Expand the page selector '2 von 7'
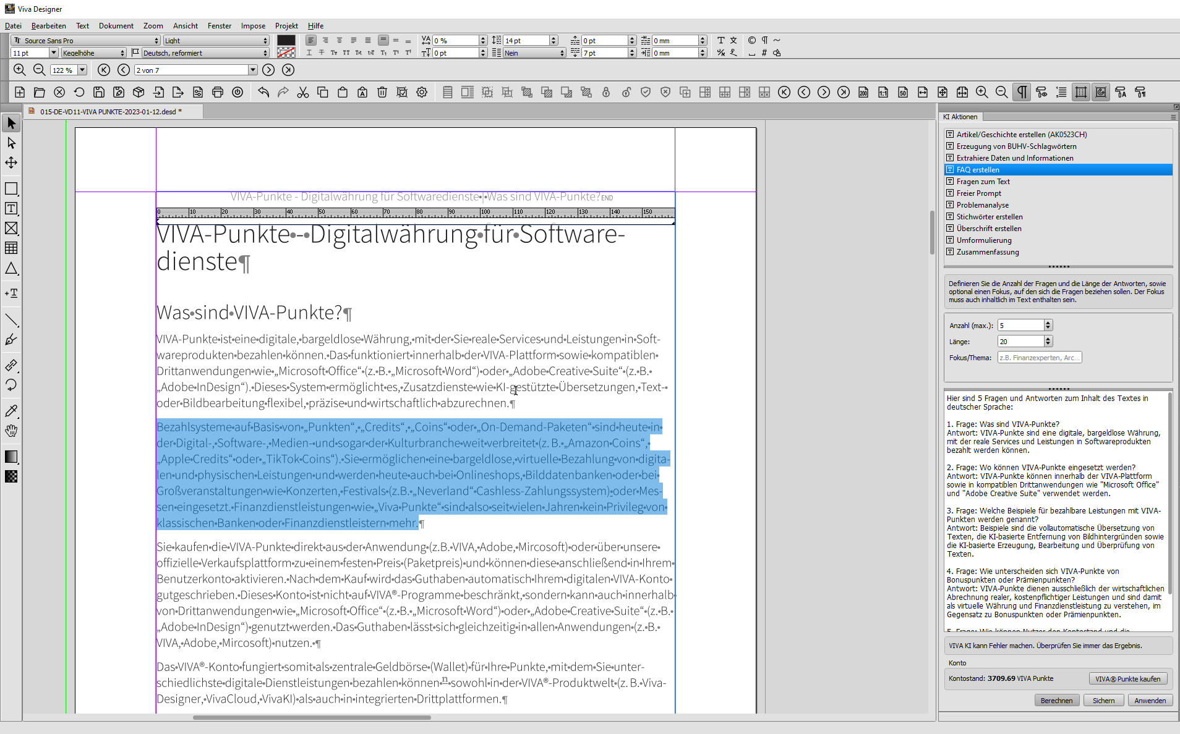Image resolution: width=1180 pixels, height=734 pixels. pos(252,70)
